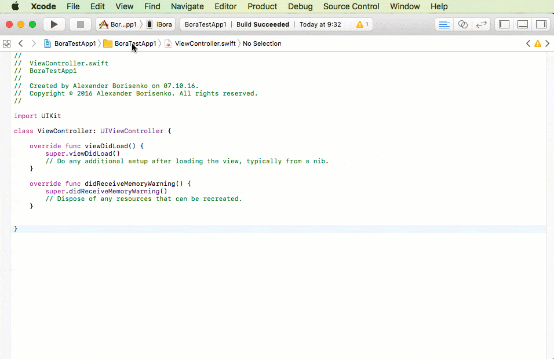Viewport: 554px width, 359px height.
Task: Open the Product menu
Action: pos(262,6)
